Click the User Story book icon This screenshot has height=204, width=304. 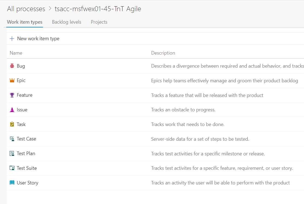12,183
